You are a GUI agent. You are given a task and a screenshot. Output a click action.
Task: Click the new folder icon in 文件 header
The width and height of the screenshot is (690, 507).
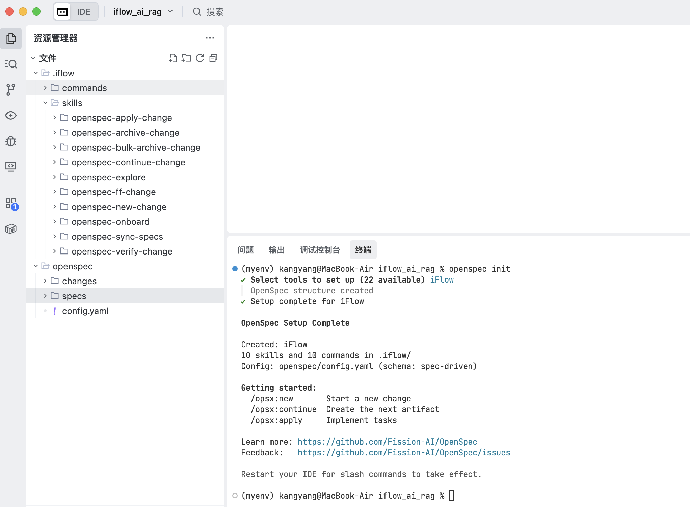[186, 58]
